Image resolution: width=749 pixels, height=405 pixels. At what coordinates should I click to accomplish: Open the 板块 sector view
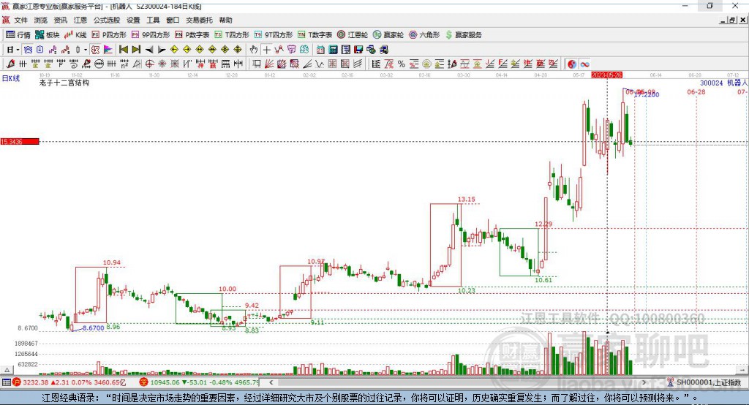point(47,35)
